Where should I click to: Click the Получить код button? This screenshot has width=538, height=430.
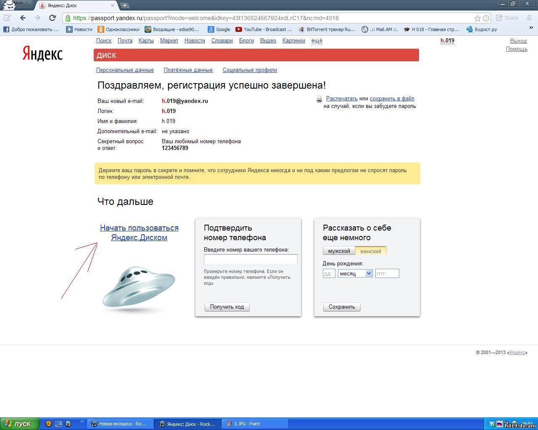227,307
